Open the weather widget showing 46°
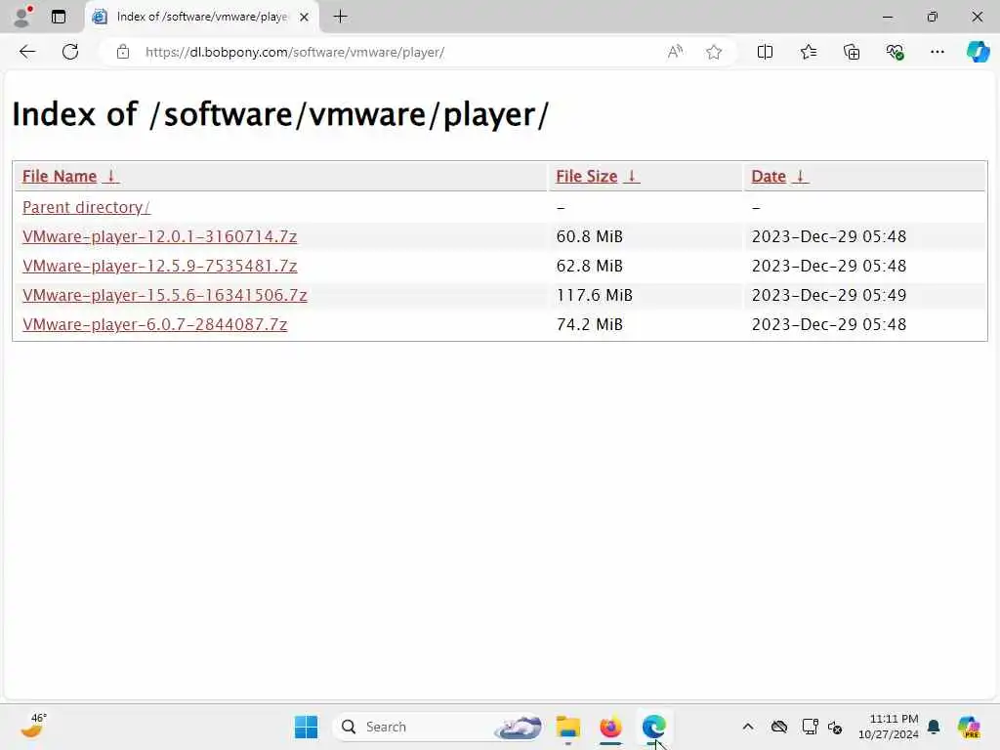This screenshot has height=750, width=1000. 34,726
